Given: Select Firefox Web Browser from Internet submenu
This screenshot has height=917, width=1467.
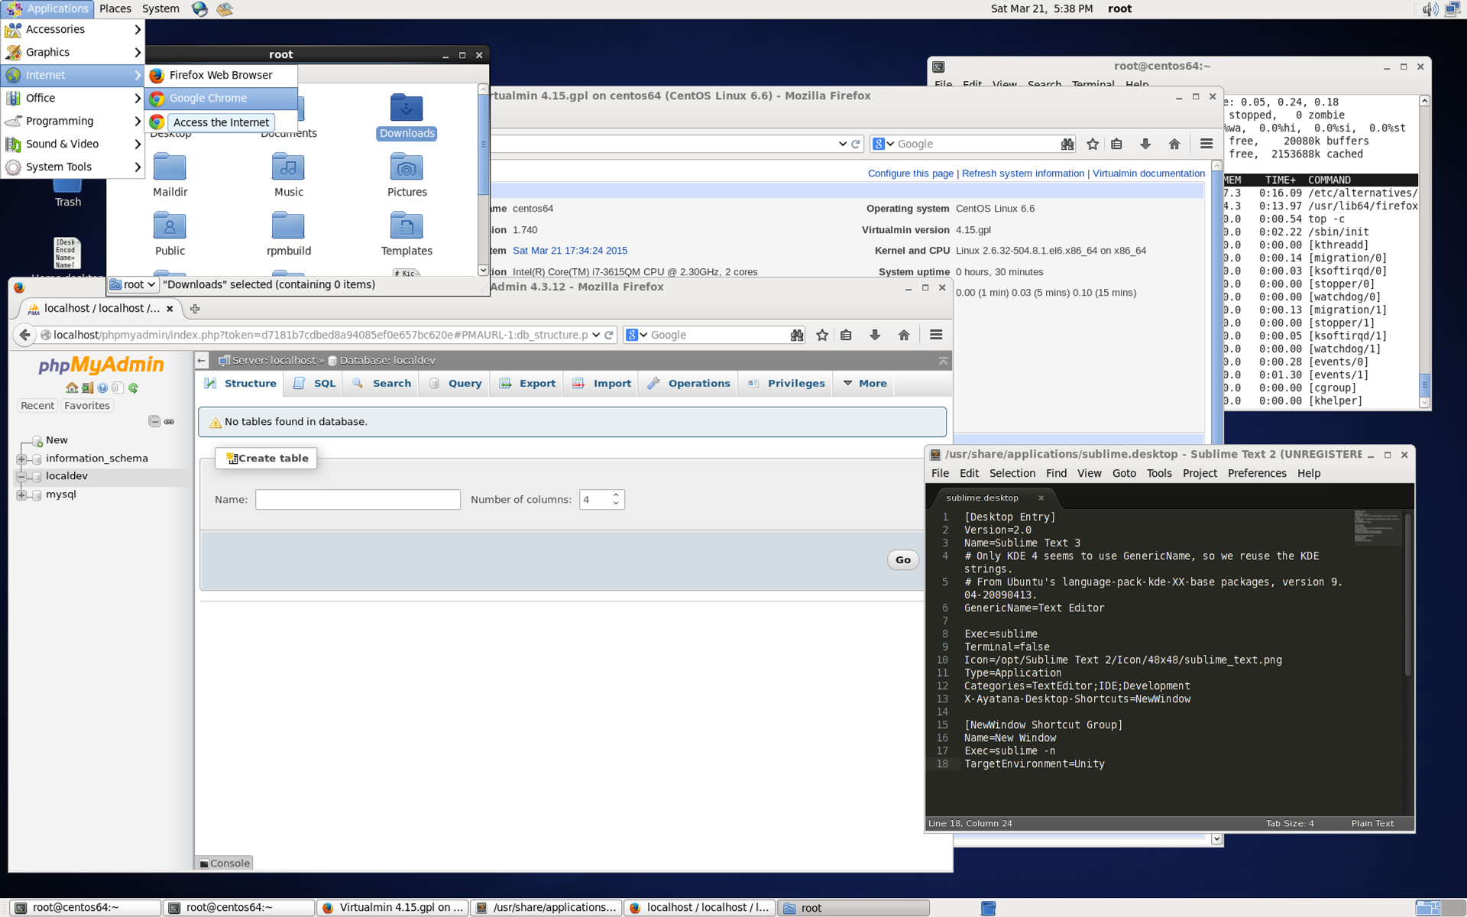Looking at the screenshot, I should (x=221, y=75).
